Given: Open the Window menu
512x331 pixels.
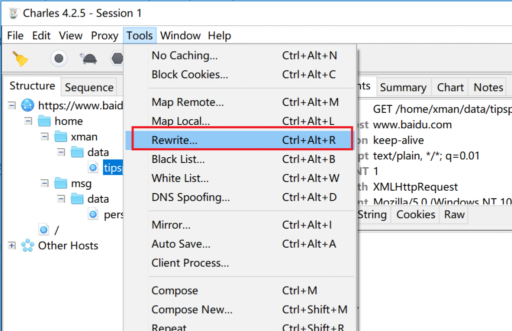Looking at the screenshot, I should [180, 35].
